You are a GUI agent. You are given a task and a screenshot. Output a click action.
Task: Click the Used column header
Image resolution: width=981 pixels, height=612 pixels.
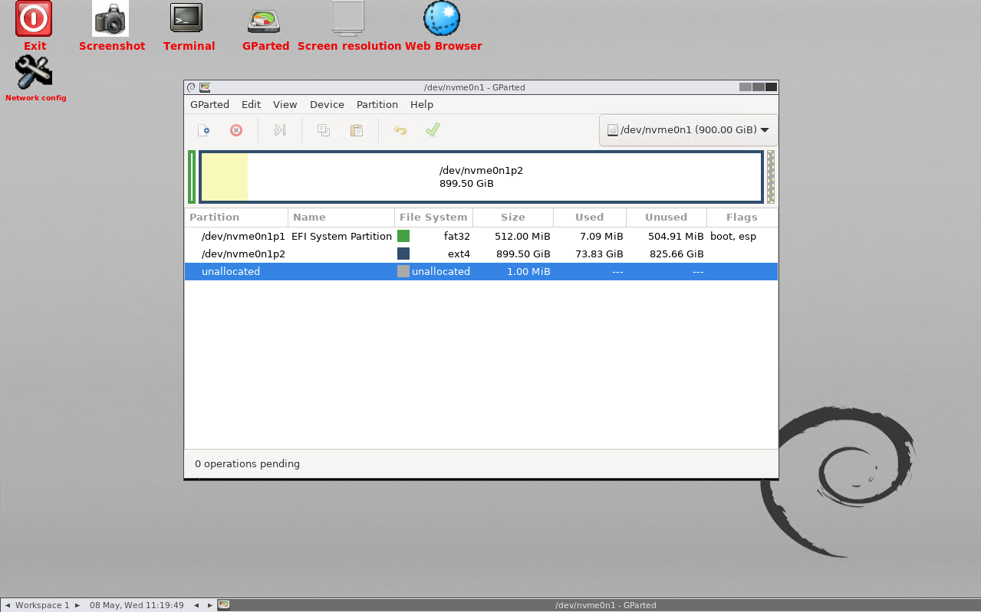pyautogui.click(x=590, y=218)
